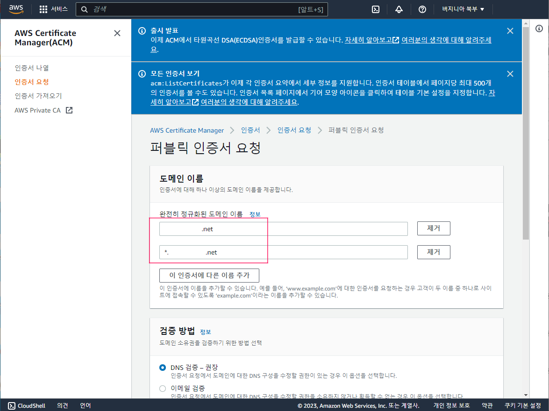
Task: Click the 퍼블릭 인증서 요청 breadcrumb text
Action: point(356,130)
